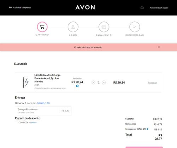Dismiss the frete alterado notification banner

point(159,47)
